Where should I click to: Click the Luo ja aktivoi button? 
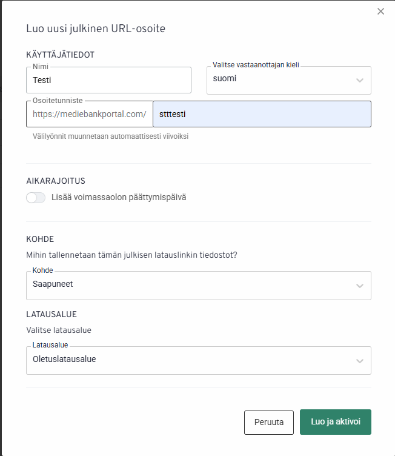(335, 422)
